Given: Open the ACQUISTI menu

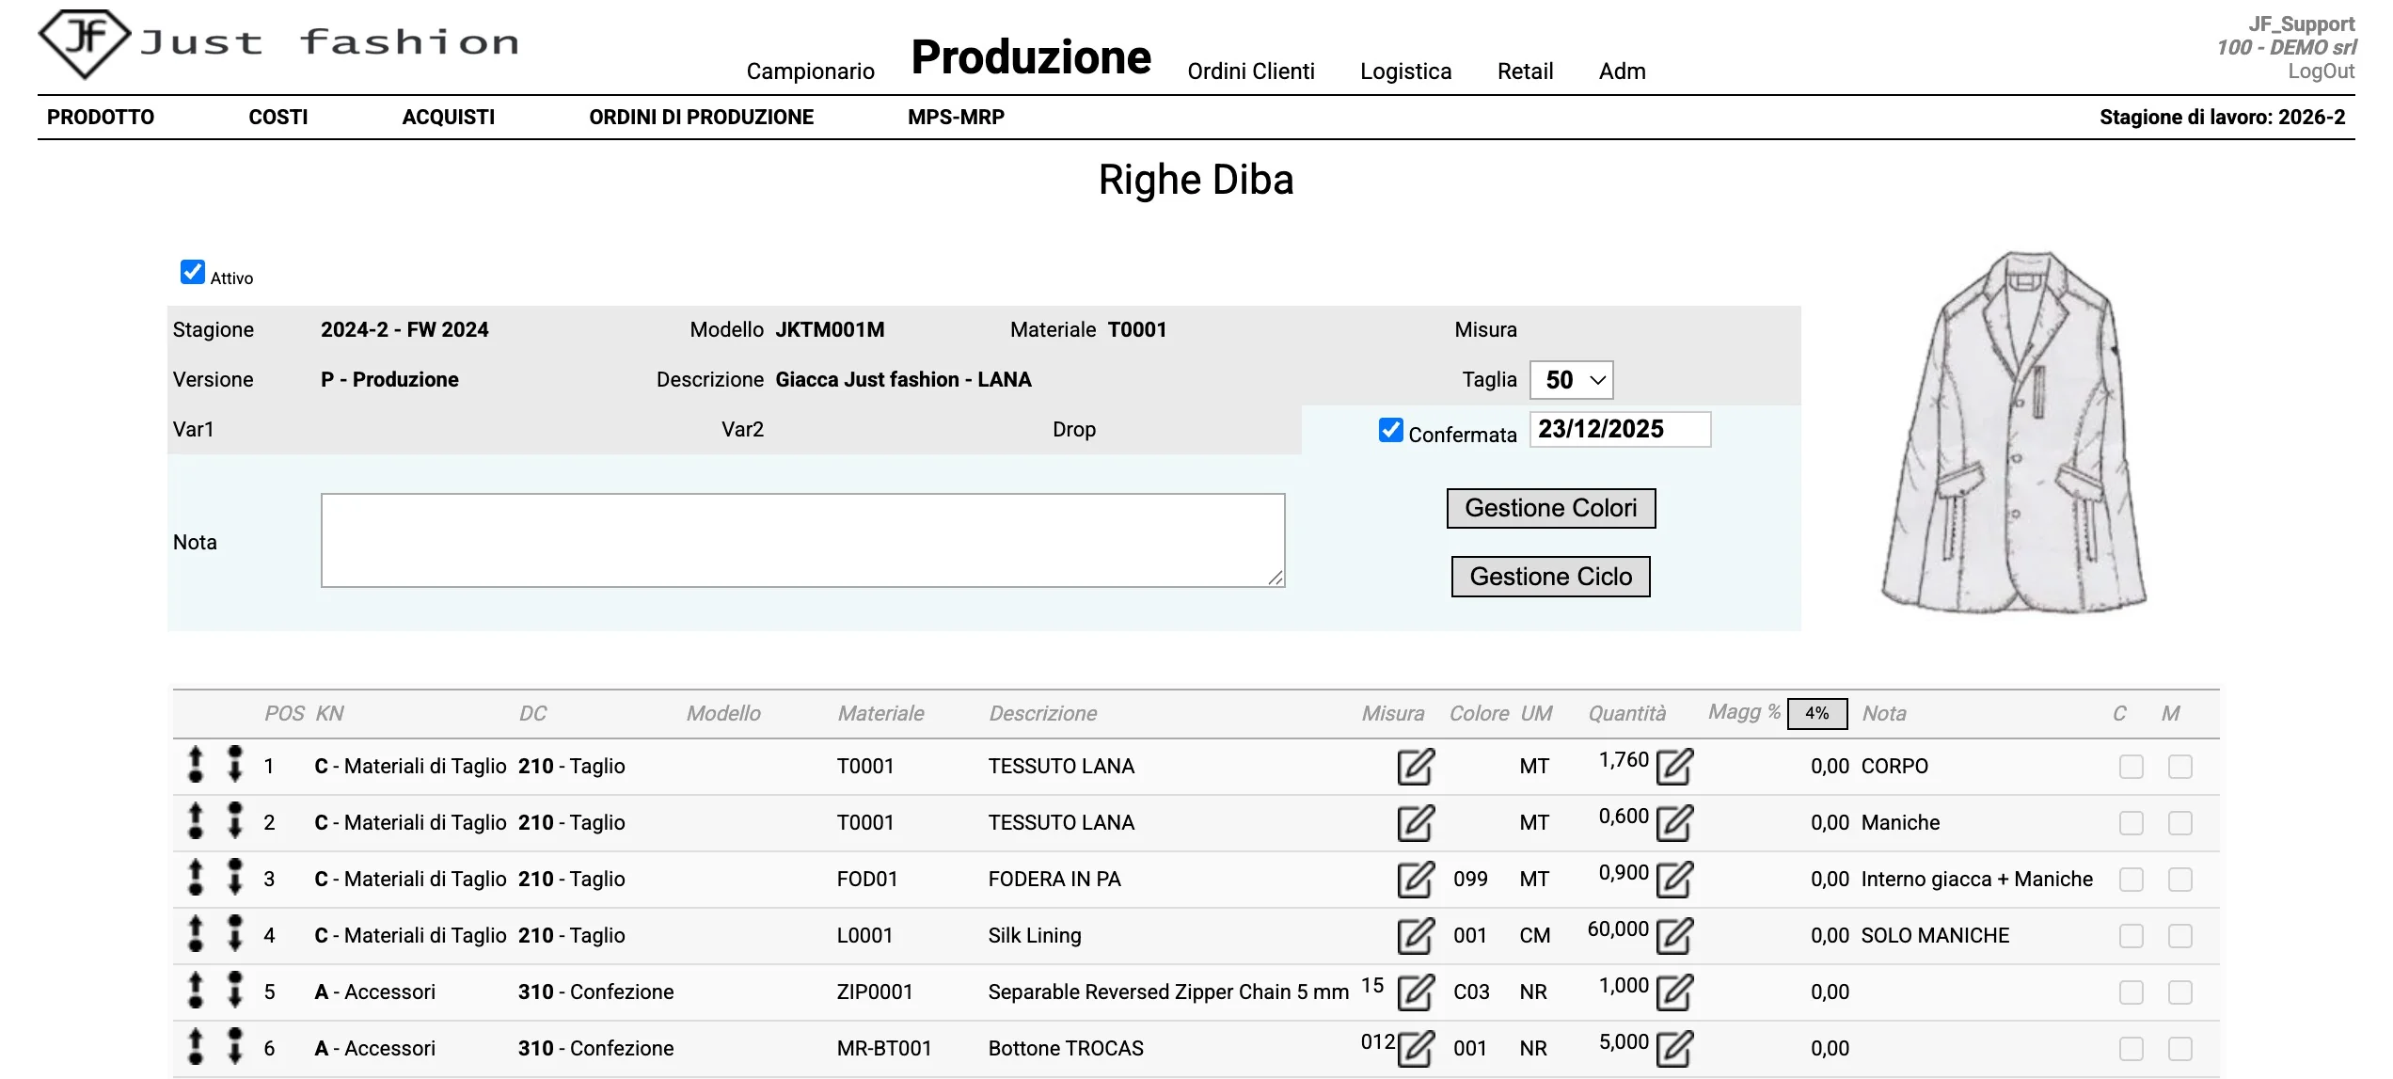Looking at the screenshot, I should [x=448, y=117].
